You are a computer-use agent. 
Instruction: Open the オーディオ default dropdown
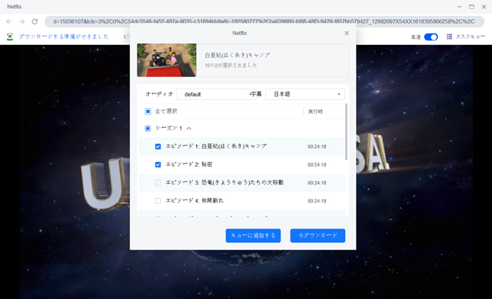[216, 94]
